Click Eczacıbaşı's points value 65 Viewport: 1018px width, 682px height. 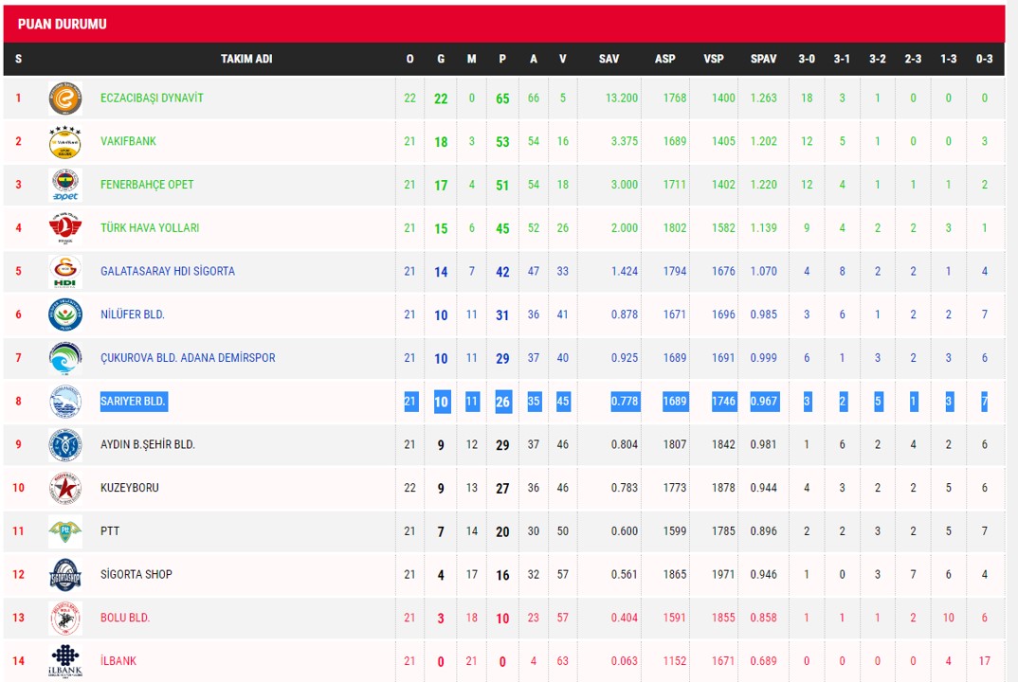point(502,99)
